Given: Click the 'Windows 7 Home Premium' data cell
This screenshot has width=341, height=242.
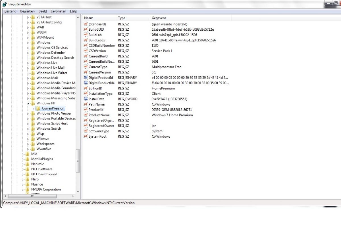Looking at the screenshot, I should click(172, 115).
